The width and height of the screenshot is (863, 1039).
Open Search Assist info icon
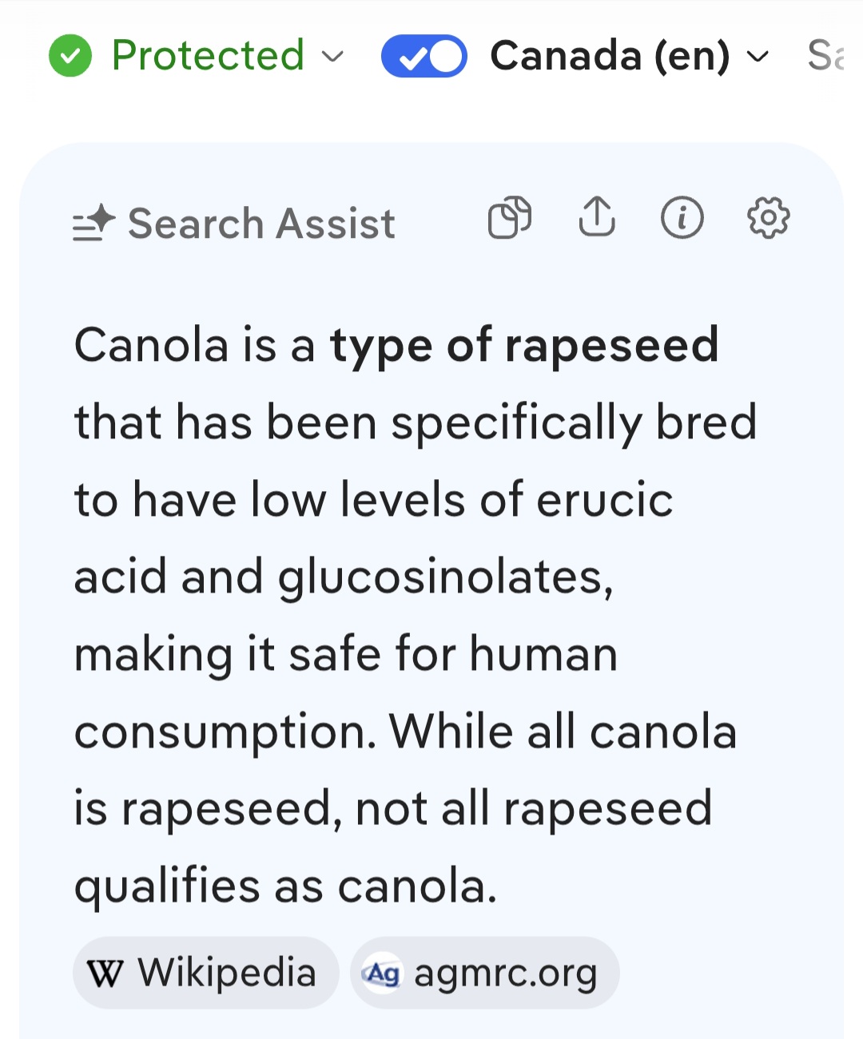click(682, 217)
